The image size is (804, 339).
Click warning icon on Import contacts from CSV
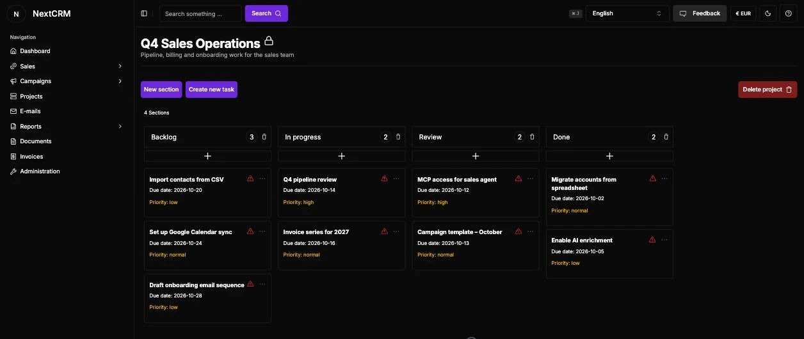tap(250, 178)
